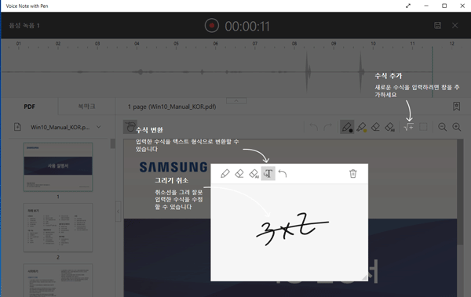Switch to the 북마크 tab
471x297 pixels.
click(86, 107)
